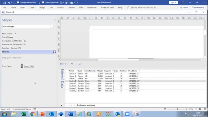Viewport: 208px width, 117px height.
Task: Click the Windows Start button
Action: [4, 114]
